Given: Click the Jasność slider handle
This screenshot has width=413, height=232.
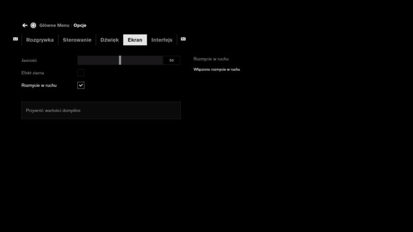Looking at the screenshot, I should click(x=120, y=60).
